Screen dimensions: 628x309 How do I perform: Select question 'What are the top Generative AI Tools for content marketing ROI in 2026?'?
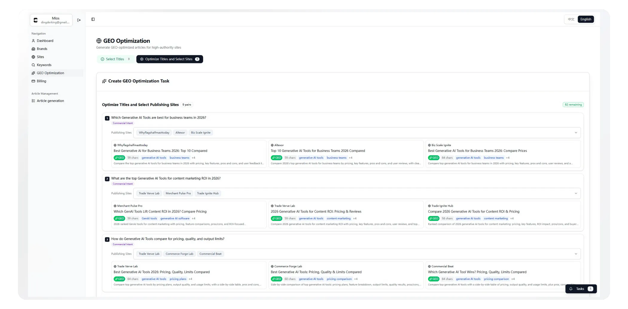click(166, 179)
